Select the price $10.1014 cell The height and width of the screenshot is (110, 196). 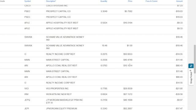[x=128, y=66]
